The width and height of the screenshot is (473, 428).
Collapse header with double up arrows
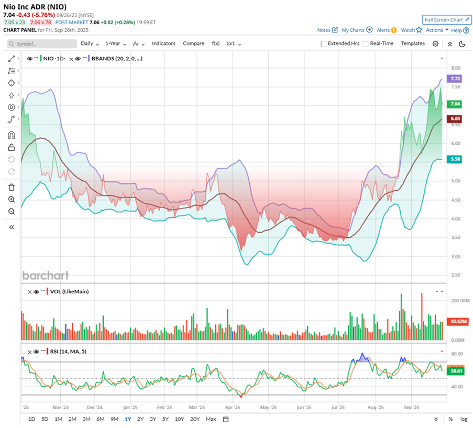450,44
